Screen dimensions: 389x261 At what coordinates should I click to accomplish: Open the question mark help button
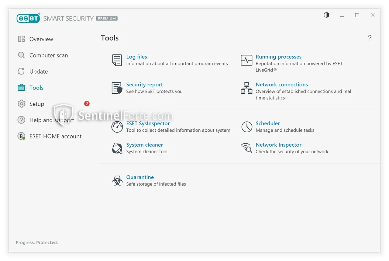370,38
